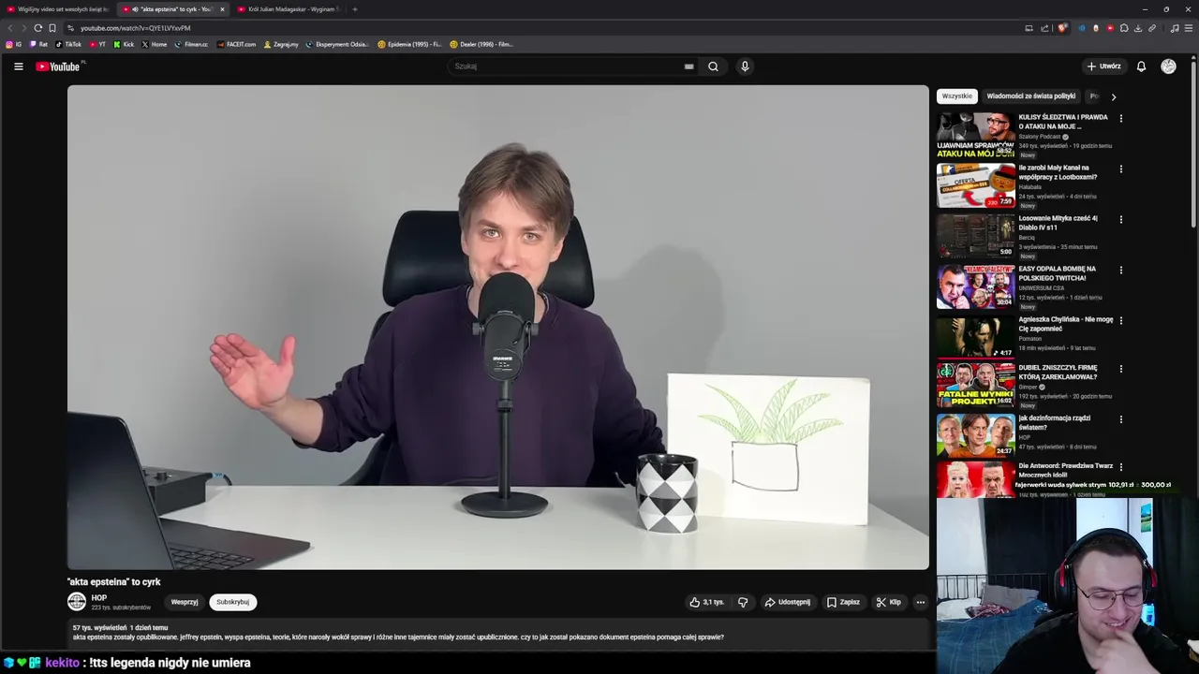The height and width of the screenshot is (674, 1199).
Task: Open YouTube notifications bell
Action: (x=1141, y=66)
